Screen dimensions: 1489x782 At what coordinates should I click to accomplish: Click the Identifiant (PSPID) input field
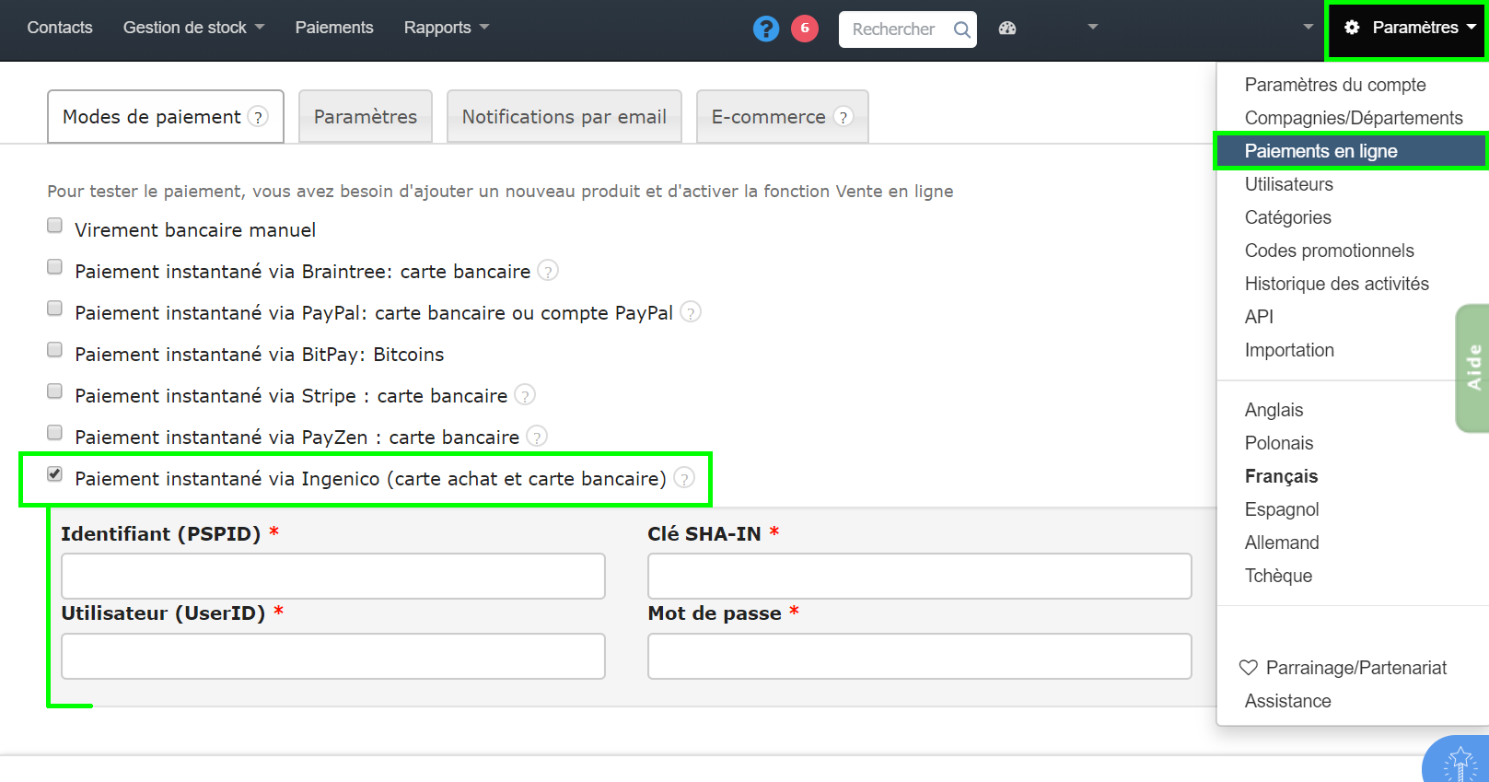(333, 577)
